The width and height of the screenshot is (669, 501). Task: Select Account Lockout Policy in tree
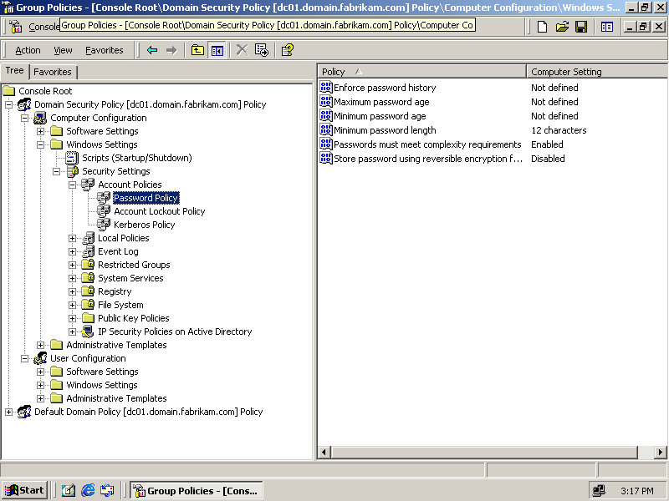(159, 211)
